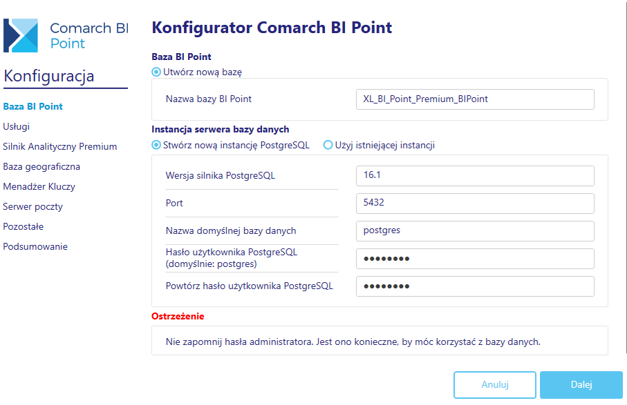Click the red 'Ostrzeżenie' label
Image resolution: width=627 pixels, height=405 pixels.
(x=178, y=316)
